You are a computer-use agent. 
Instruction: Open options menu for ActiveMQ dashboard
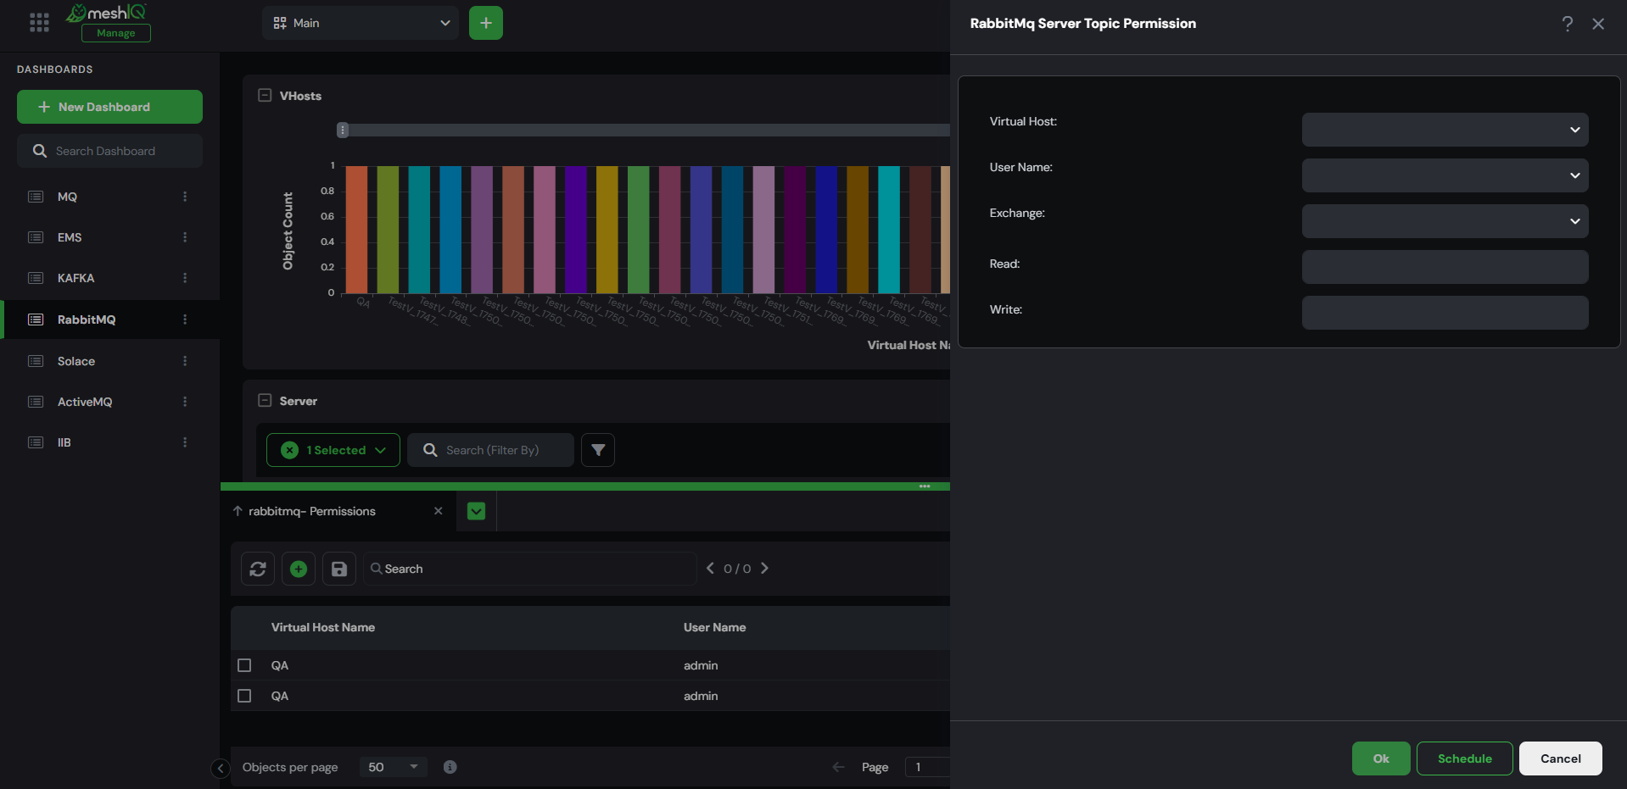tap(185, 402)
